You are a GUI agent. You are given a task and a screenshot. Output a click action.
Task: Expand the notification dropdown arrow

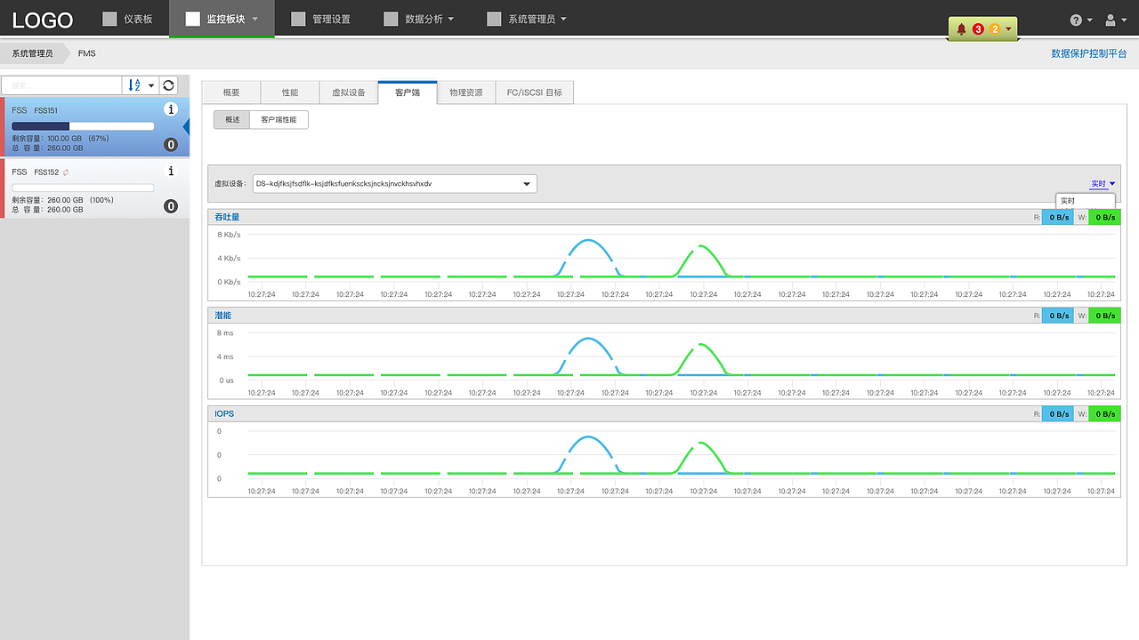click(1008, 29)
